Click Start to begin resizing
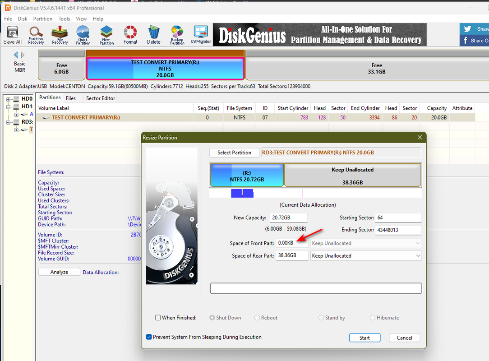The height and width of the screenshot is (361, 489). pos(364,338)
